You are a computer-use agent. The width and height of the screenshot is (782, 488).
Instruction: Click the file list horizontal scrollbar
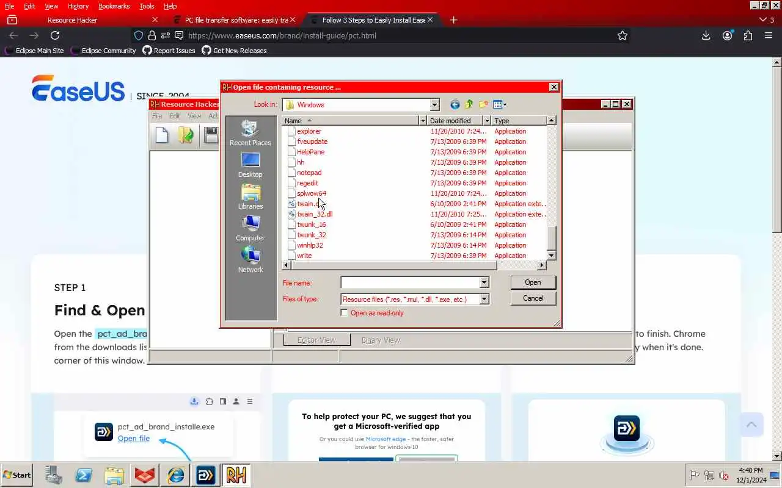click(393, 265)
